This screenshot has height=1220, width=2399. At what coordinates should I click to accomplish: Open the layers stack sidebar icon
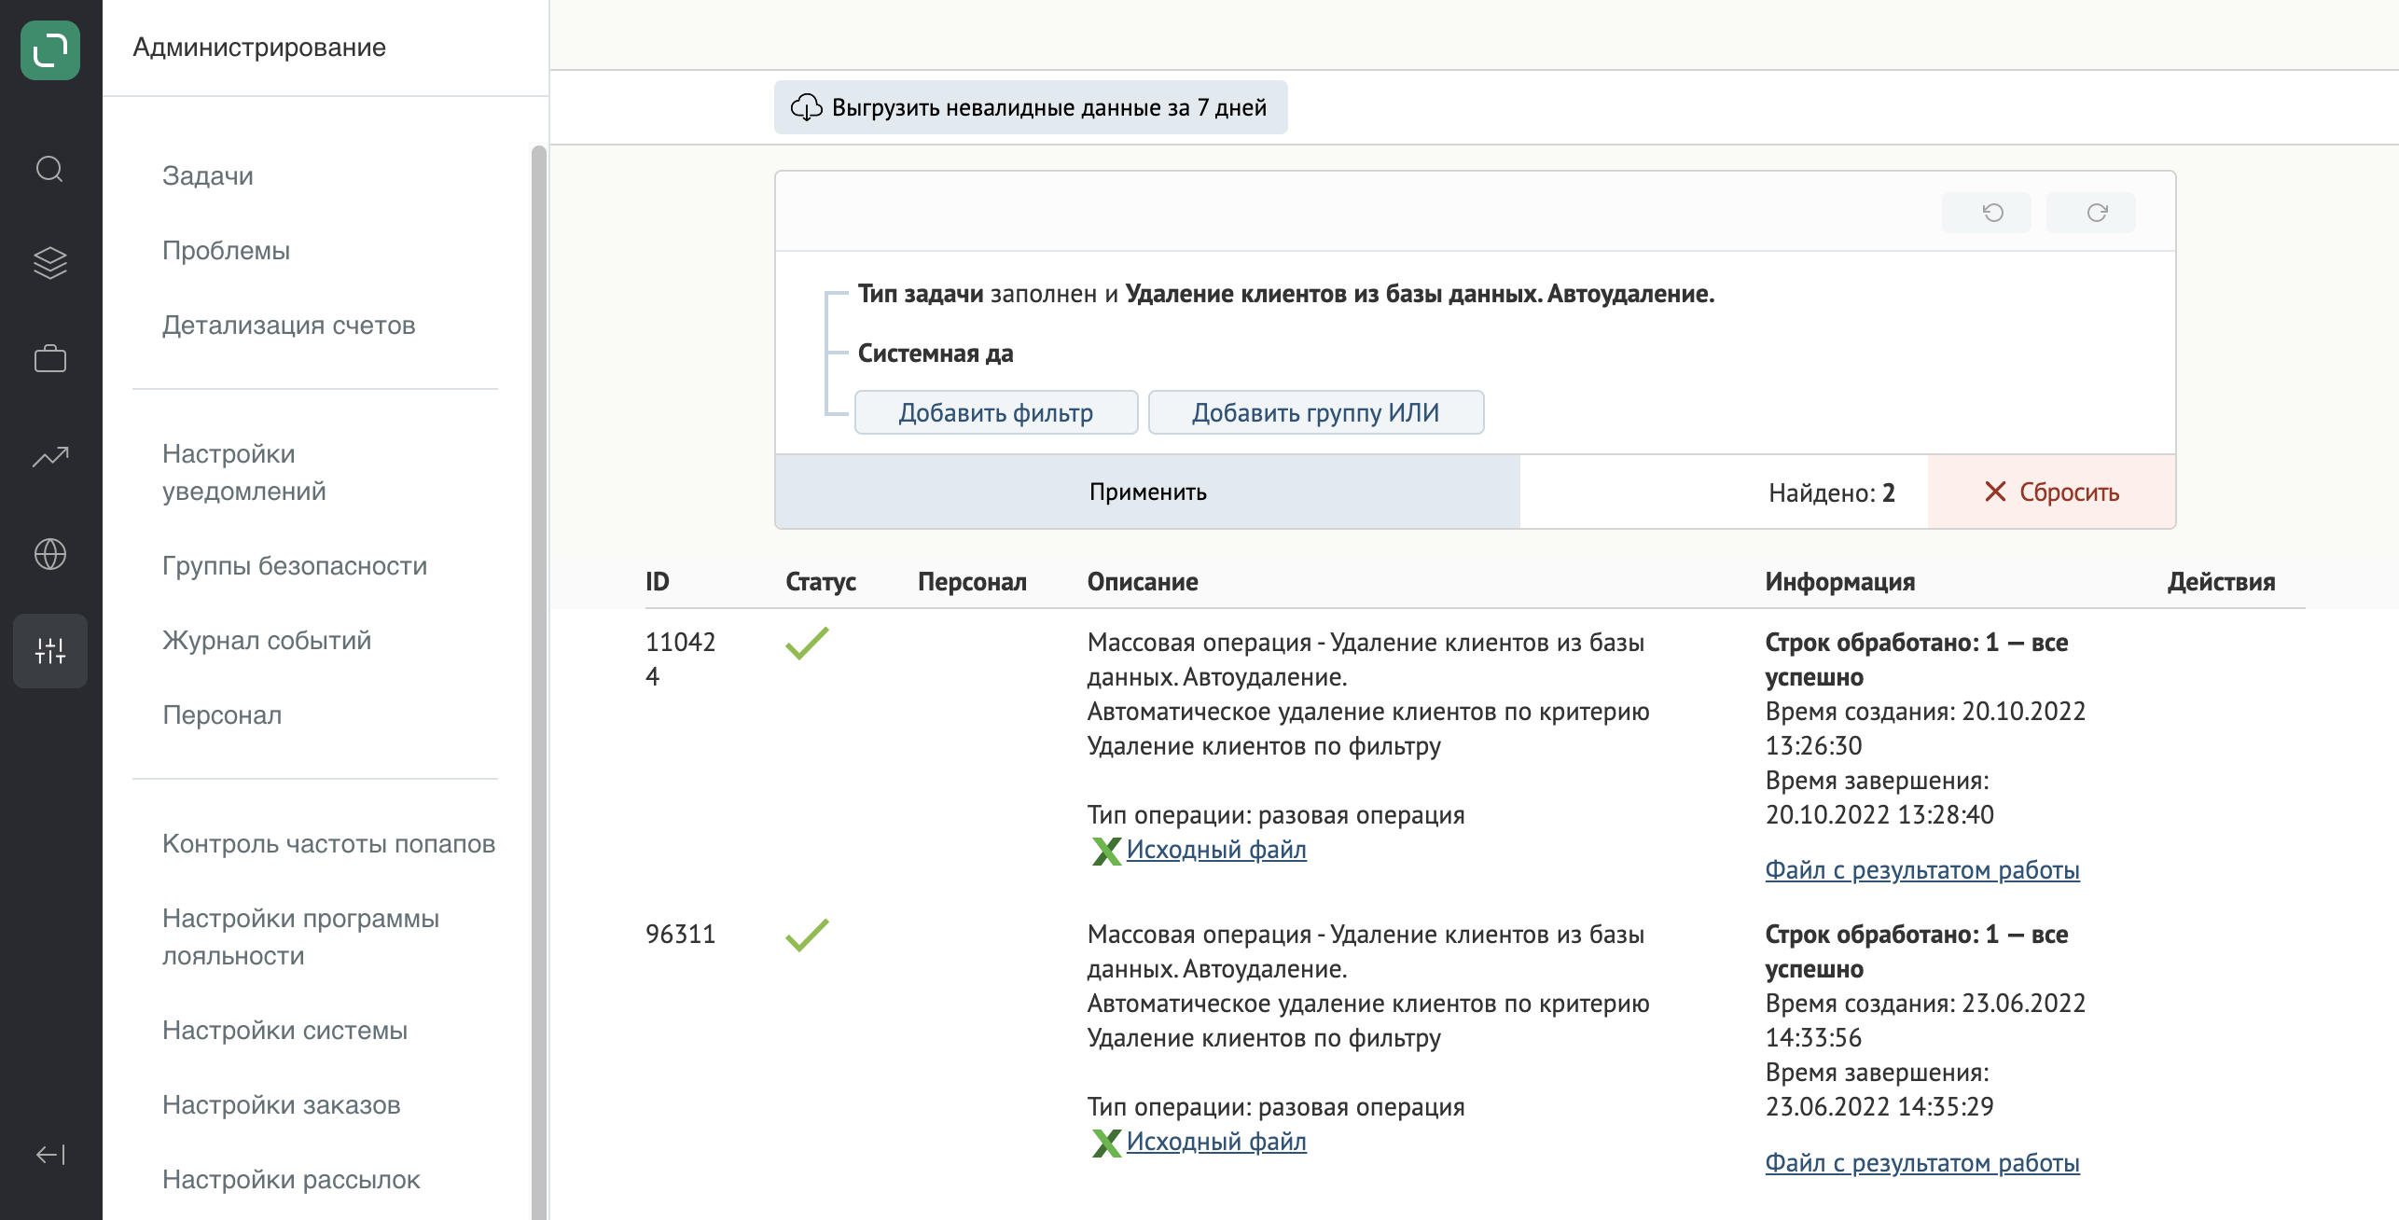50,263
